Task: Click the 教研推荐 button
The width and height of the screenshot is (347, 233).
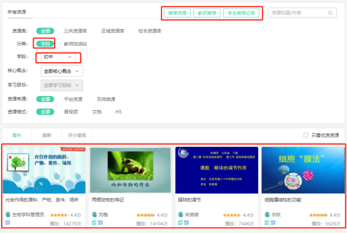Action: [x=207, y=13]
